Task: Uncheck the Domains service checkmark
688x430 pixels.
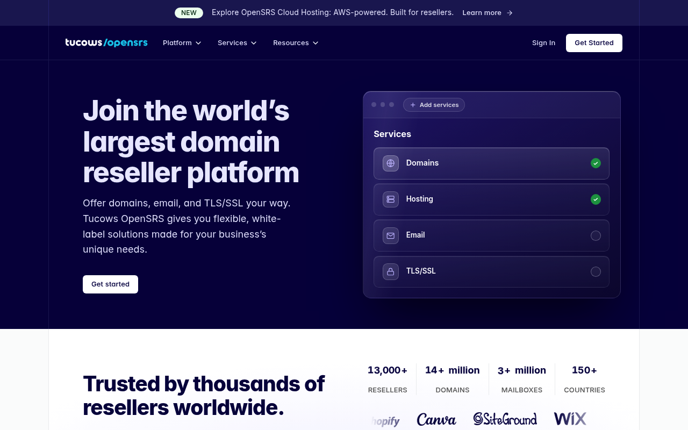Action: [x=596, y=163]
